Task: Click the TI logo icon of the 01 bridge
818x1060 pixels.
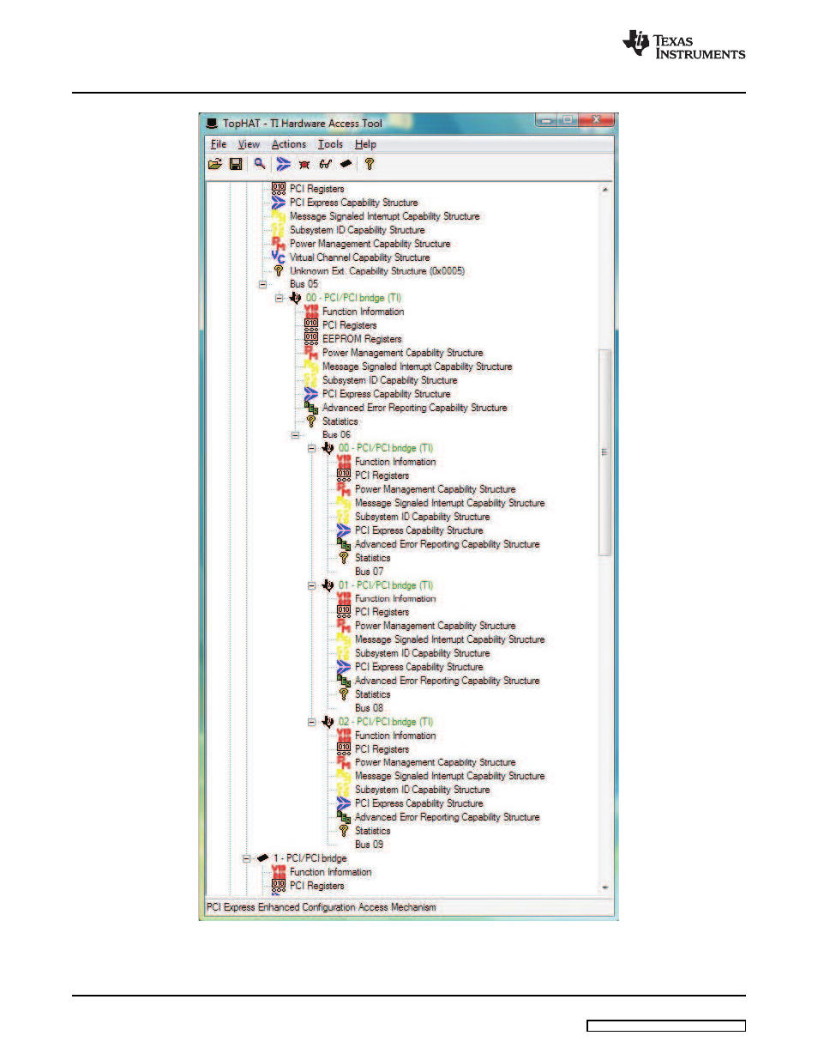Action: pos(328,585)
